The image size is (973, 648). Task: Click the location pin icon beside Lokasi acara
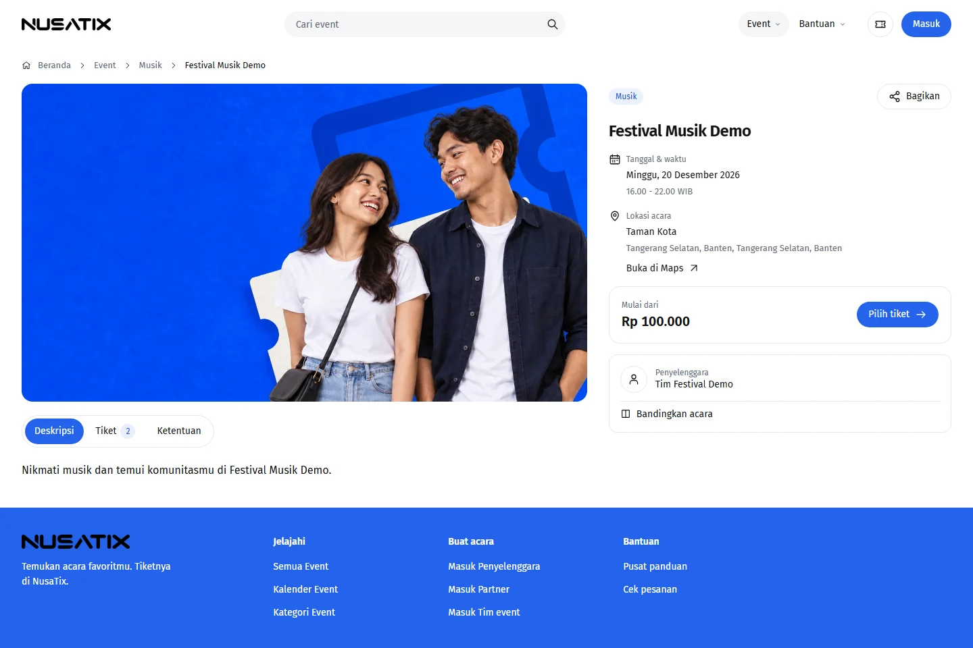point(615,216)
